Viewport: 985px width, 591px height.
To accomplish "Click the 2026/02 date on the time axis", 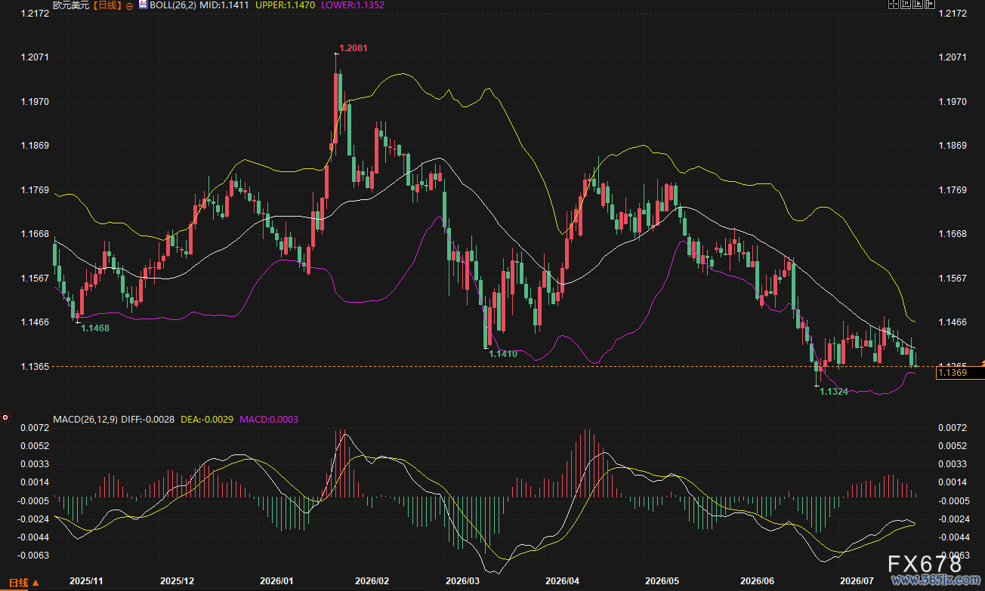I will 371,581.
